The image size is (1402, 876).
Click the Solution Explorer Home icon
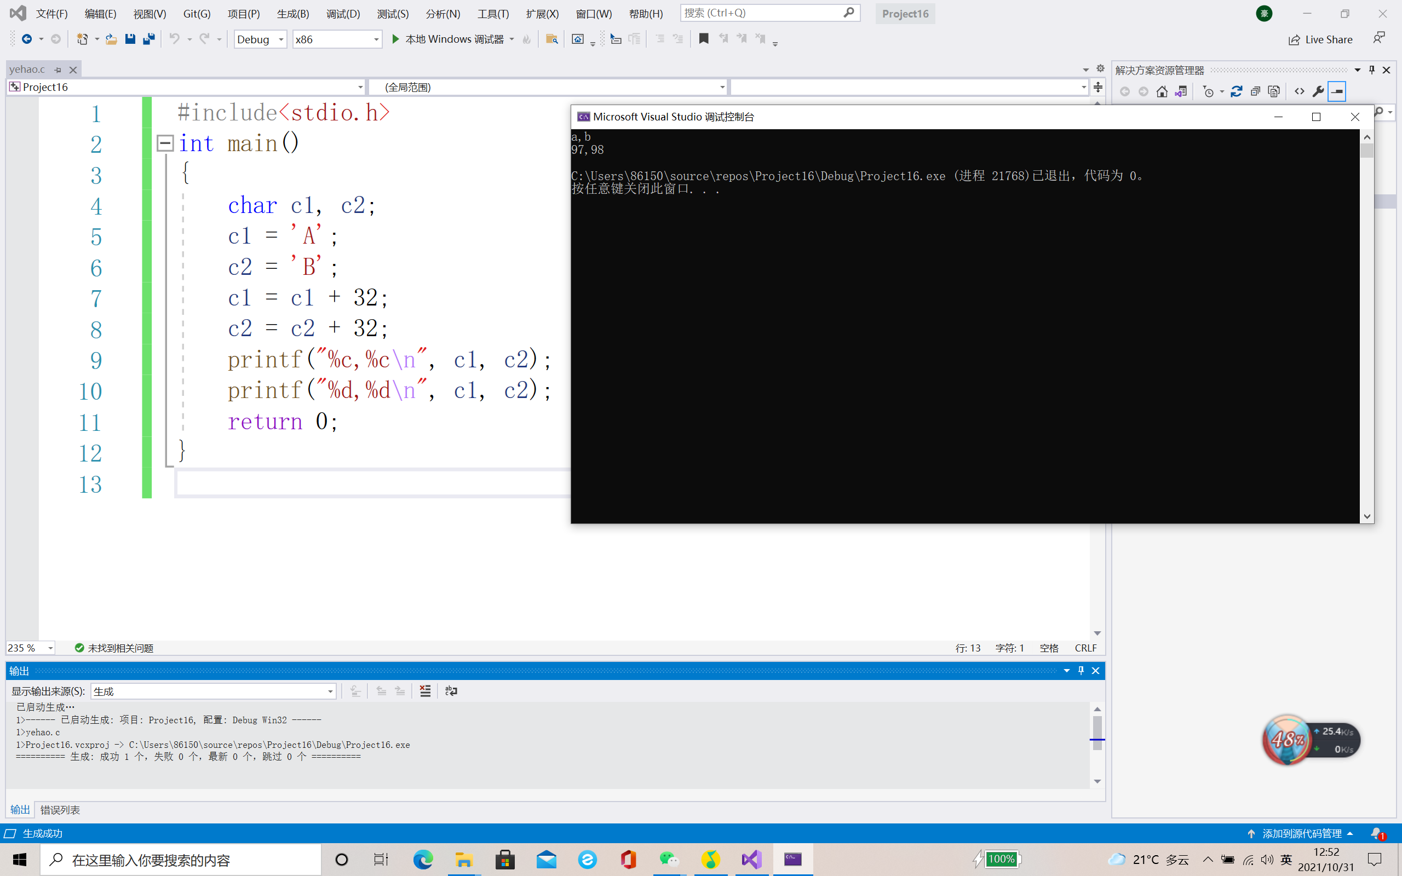[1162, 91]
